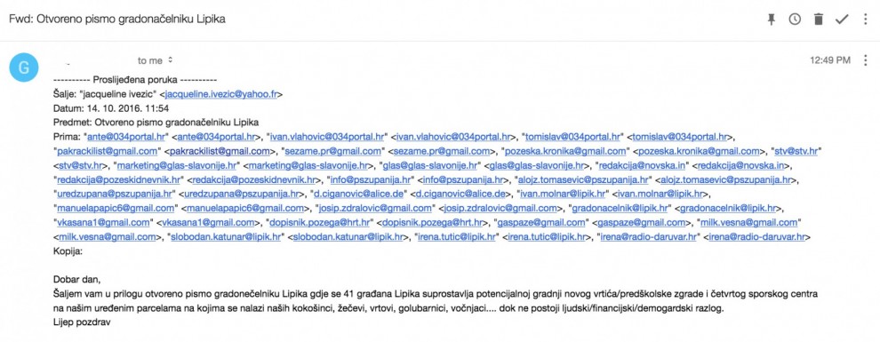Image resolution: width=880 pixels, height=342 pixels.
Task: Click the angle-bracketed slobodan.katunar@lipik.hr link
Action: (x=348, y=237)
